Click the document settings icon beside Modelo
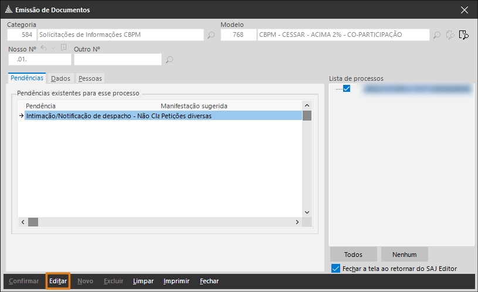The width and height of the screenshot is (478, 292). pos(450,35)
